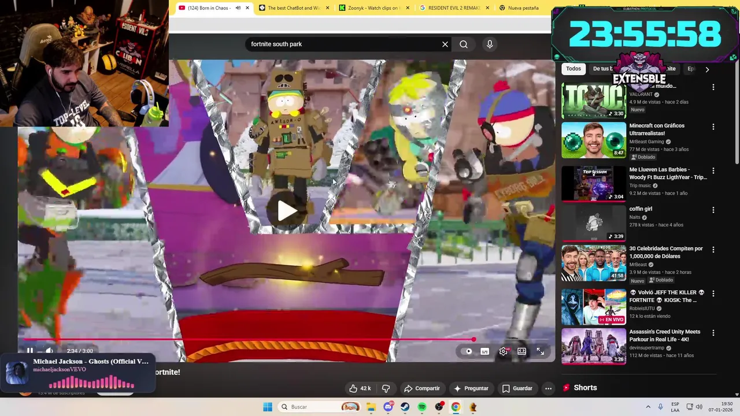Click the MrBeast Gaming channel name
Image resolution: width=740 pixels, height=416 pixels.
647,142
